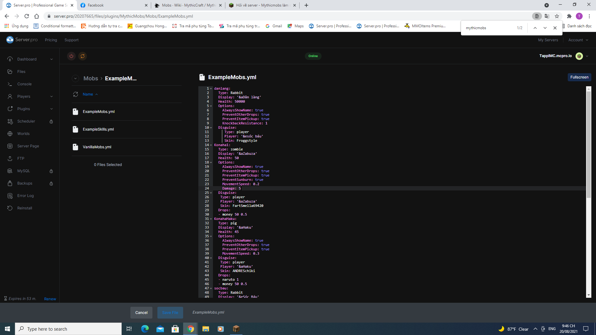Click the Cancel button
Image resolution: width=596 pixels, height=335 pixels.
point(141,313)
